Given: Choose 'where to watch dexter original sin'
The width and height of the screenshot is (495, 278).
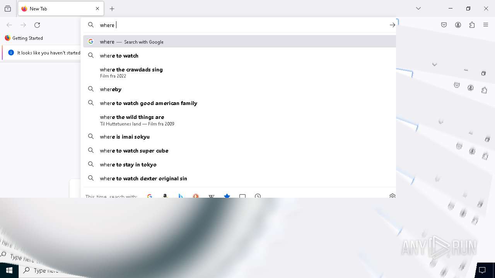Looking at the screenshot, I should [239, 178].
